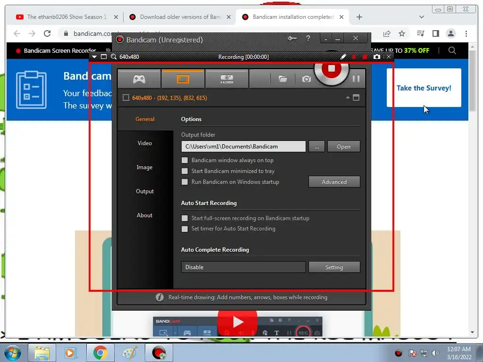
Task: Click 640x480 size label on recording bar
Action: tap(129, 57)
